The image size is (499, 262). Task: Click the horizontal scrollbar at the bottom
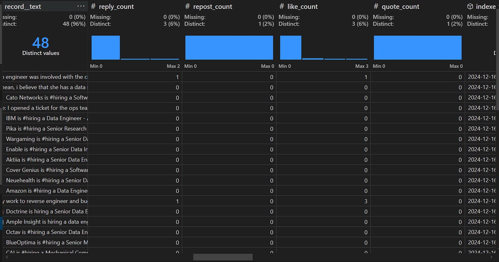point(223,257)
